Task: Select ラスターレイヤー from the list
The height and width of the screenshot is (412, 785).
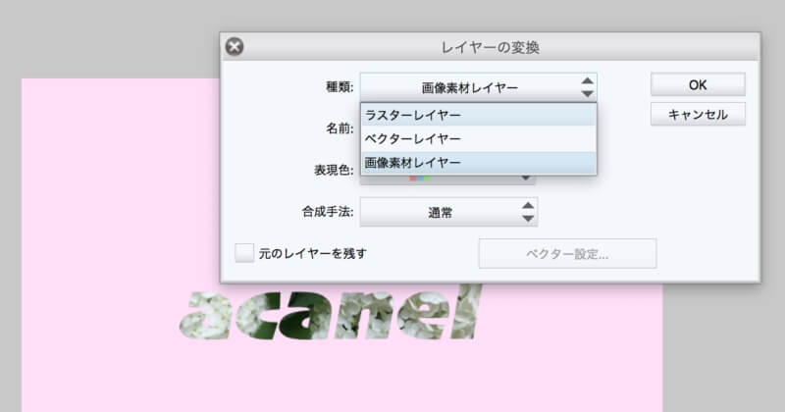Action: click(x=478, y=115)
